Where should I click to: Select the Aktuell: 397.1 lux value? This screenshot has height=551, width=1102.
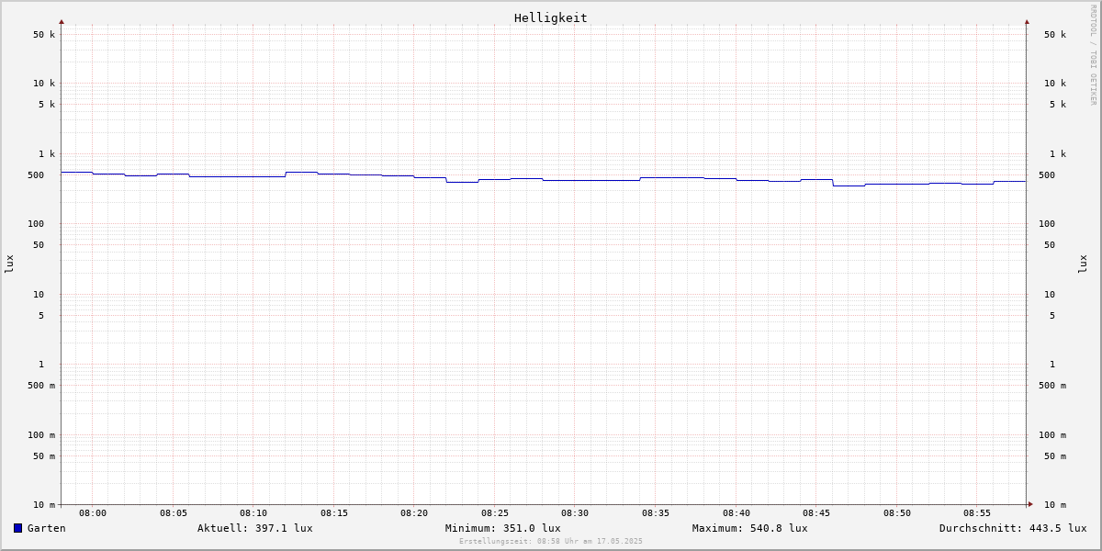255,528
